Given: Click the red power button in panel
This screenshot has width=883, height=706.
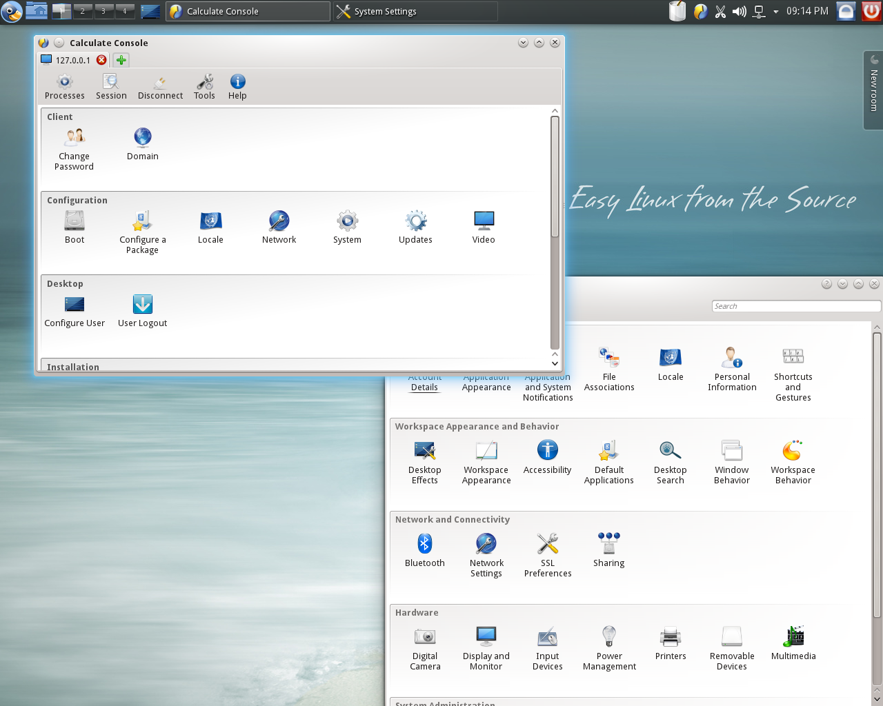Looking at the screenshot, I should click(x=871, y=11).
